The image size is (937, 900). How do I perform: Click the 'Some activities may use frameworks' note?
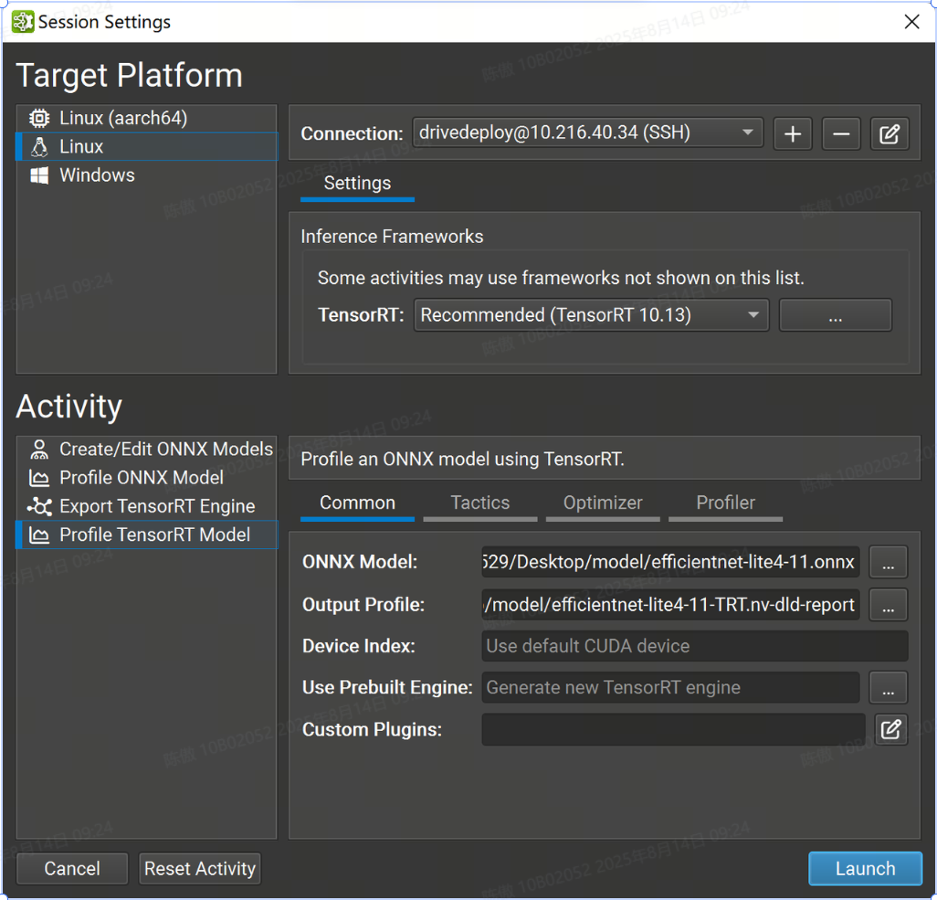pyautogui.click(x=561, y=278)
